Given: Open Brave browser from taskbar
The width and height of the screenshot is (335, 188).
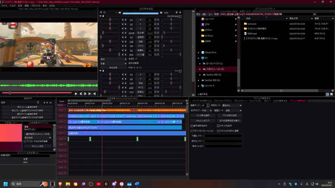Looking at the screenshot, I should [60, 184].
